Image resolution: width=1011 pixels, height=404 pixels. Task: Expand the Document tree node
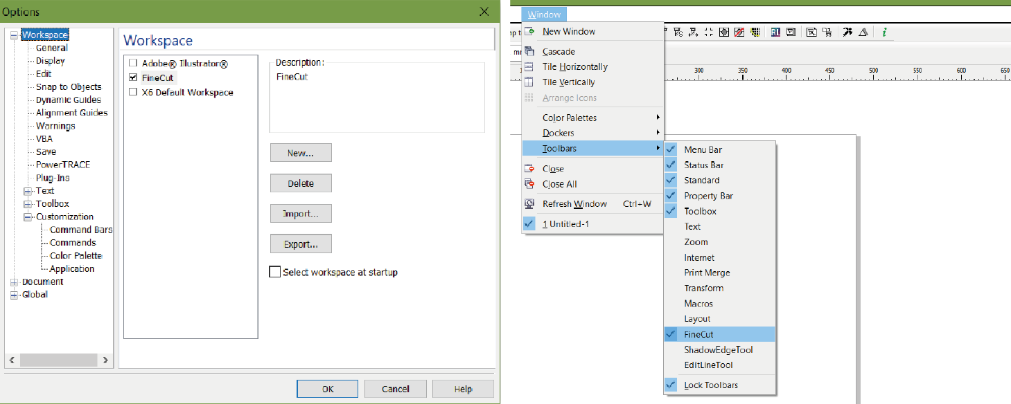(x=14, y=282)
